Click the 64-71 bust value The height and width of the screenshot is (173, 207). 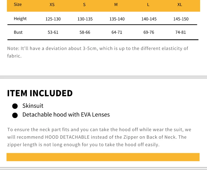point(117,32)
